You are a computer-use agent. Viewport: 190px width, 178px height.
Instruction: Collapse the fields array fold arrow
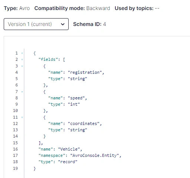22,60
